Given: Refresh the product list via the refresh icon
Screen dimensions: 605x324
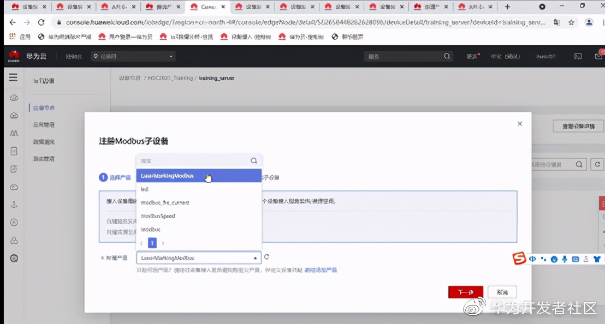Looking at the screenshot, I should pyautogui.click(x=266, y=257).
